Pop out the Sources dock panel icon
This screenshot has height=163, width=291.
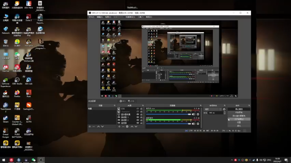(x=143, y=105)
